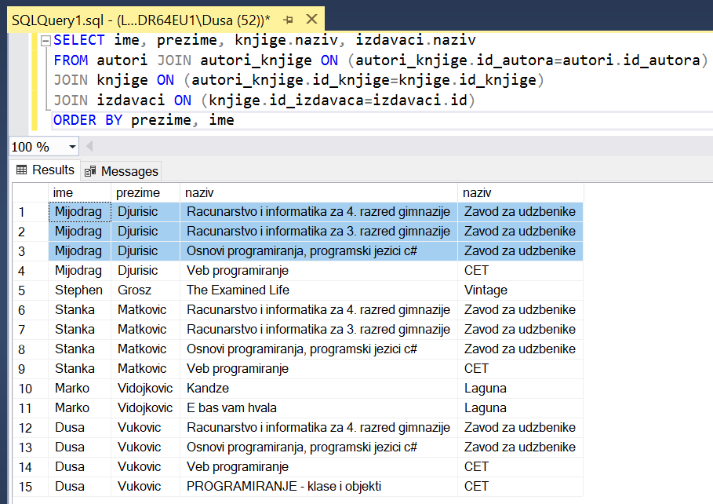Open the 100 % zoom dropdown
Viewport: 713px width, 504px height.
point(73,147)
